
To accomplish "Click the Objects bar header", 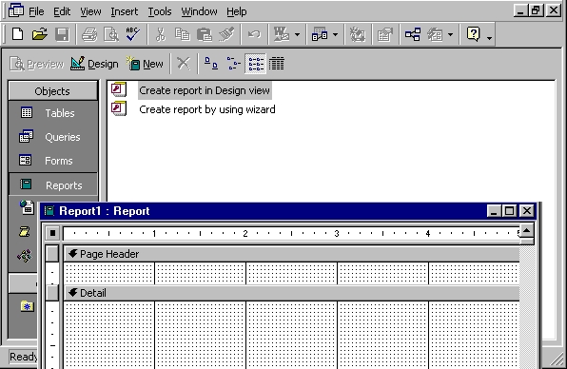I will [x=52, y=91].
